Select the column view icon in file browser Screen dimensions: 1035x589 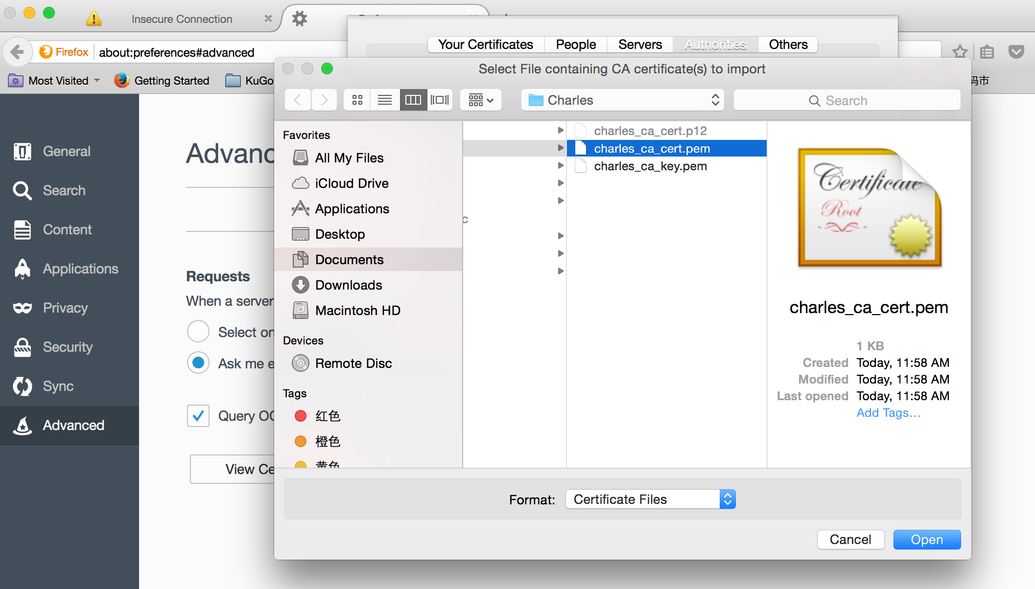(x=413, y=99)
